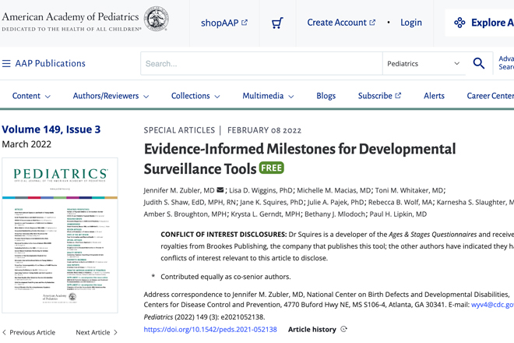Click the FEBRUARY 08 2022 publication date

(264, 130)
